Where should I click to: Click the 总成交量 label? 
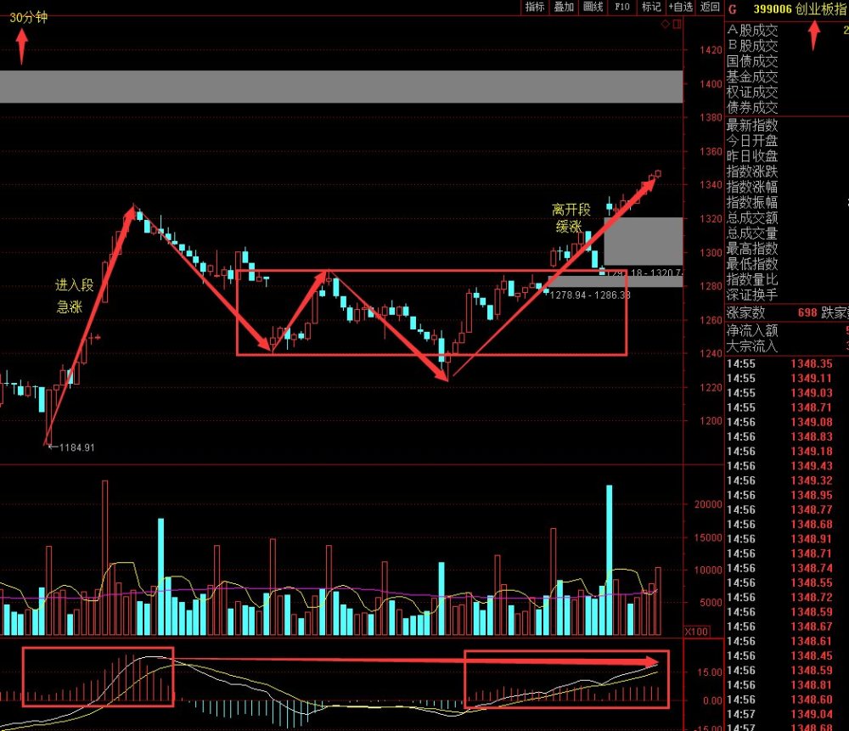click(752, 233)
